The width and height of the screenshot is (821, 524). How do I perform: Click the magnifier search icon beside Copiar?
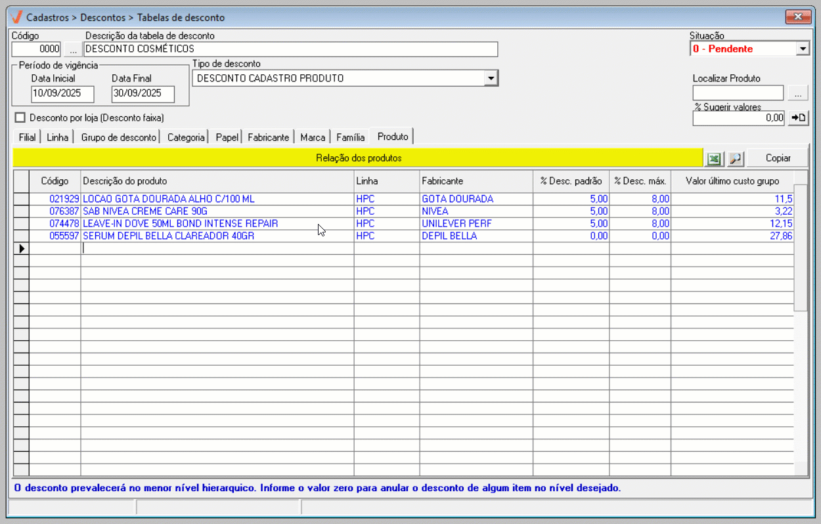click(x=735, y=158)
